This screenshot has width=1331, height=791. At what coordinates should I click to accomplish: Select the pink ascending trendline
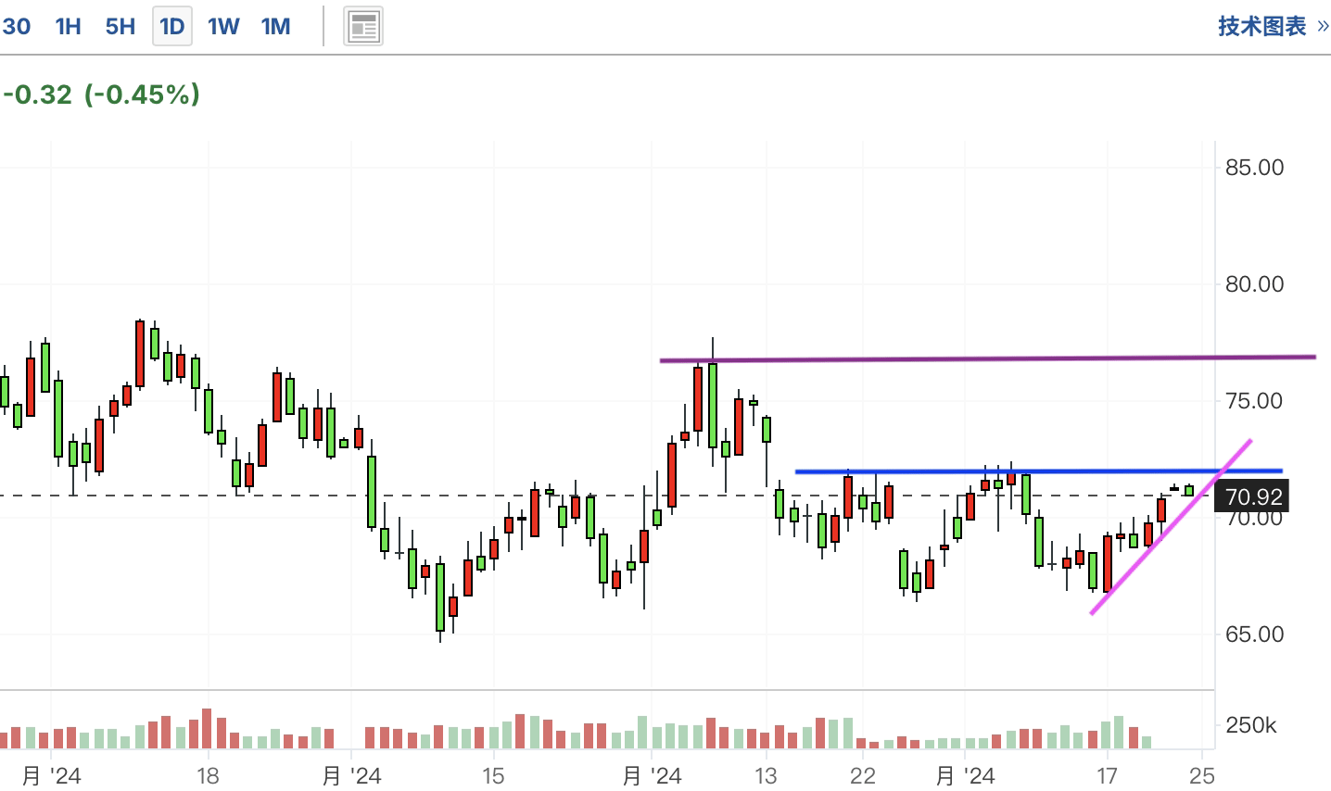coord(1172,526)
